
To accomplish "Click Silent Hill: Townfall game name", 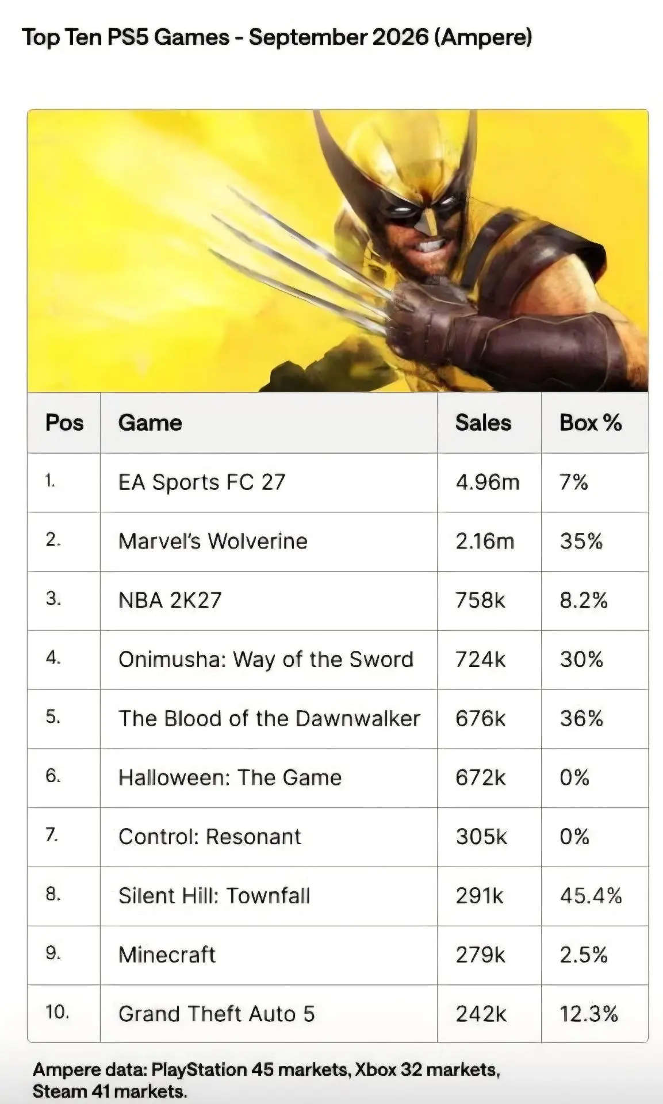I will [x=214, y=896].
